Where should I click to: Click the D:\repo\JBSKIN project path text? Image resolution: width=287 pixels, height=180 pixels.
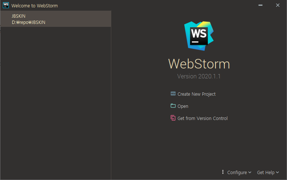[29, 22]
